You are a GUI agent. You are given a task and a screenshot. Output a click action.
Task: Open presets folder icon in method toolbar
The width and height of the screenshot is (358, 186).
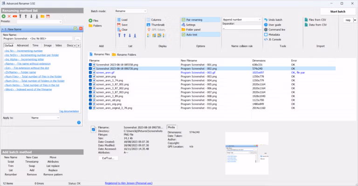tap(42, 16)
